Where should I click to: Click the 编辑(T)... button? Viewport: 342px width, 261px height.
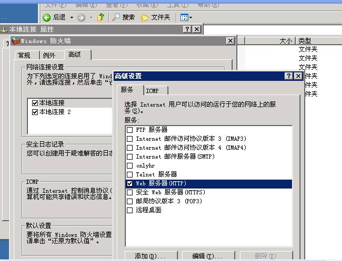(208, 256)
